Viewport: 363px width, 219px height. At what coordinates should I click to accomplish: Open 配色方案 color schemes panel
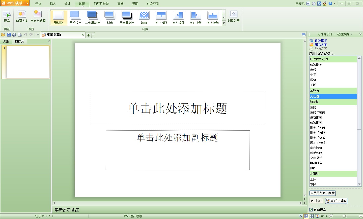click(x=320, y=45)
